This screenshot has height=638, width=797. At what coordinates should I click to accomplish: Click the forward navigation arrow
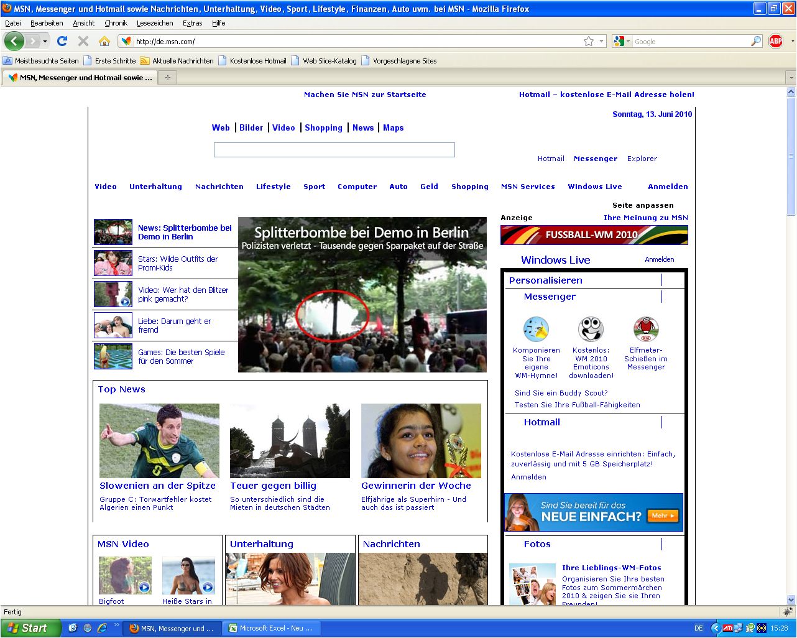pos(32,41)
